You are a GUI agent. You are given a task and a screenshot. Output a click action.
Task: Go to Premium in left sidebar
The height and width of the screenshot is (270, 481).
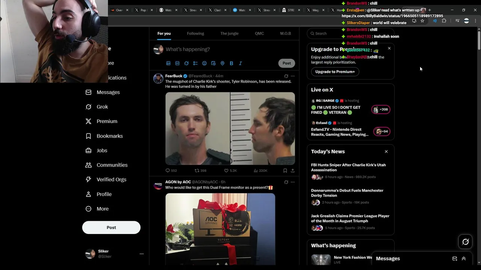(101, 121)
